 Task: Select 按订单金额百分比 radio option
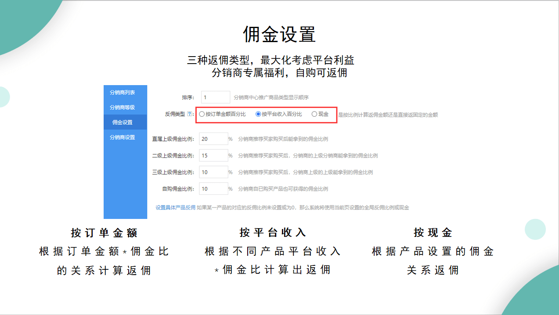tap(223, 114)
